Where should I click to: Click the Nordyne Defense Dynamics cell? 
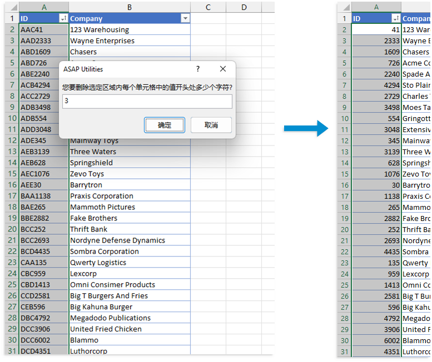(130, 240)
